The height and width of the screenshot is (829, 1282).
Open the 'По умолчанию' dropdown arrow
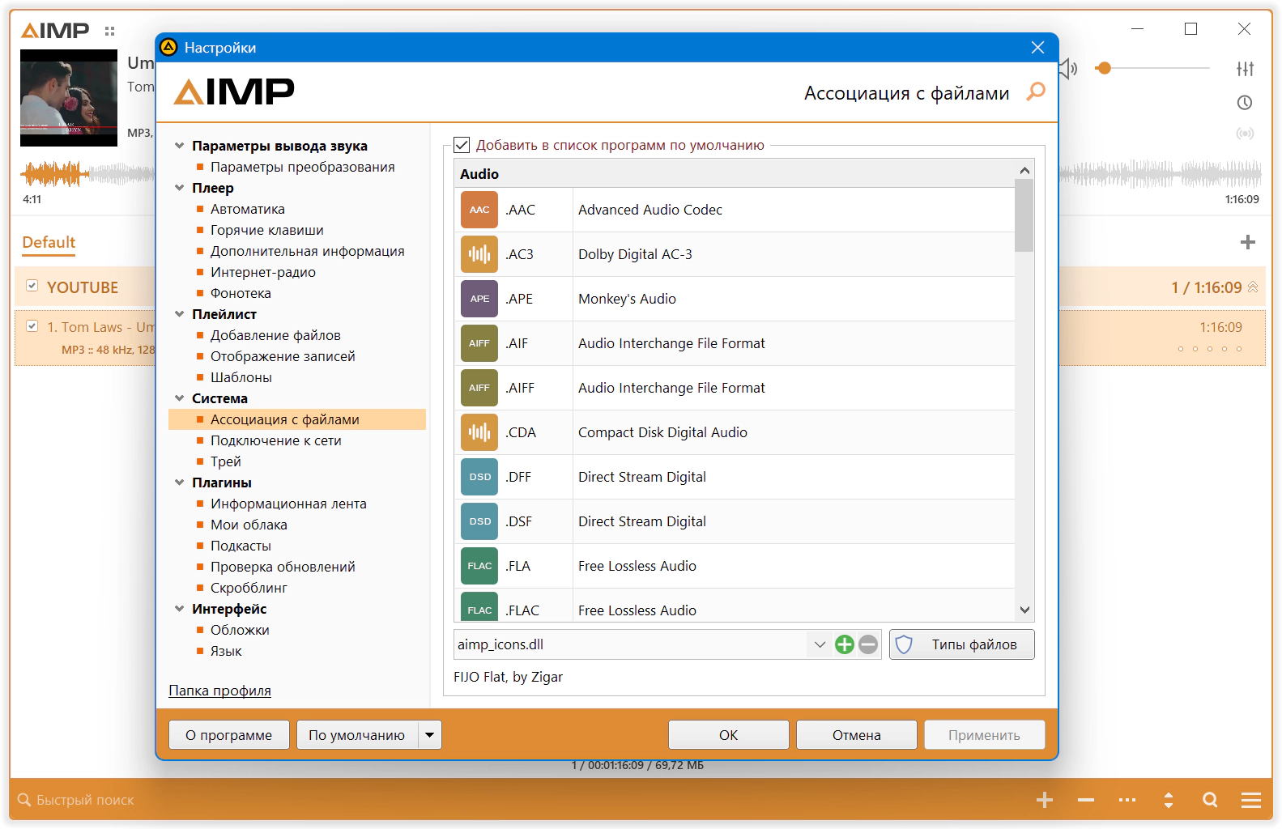click(429, 735)
